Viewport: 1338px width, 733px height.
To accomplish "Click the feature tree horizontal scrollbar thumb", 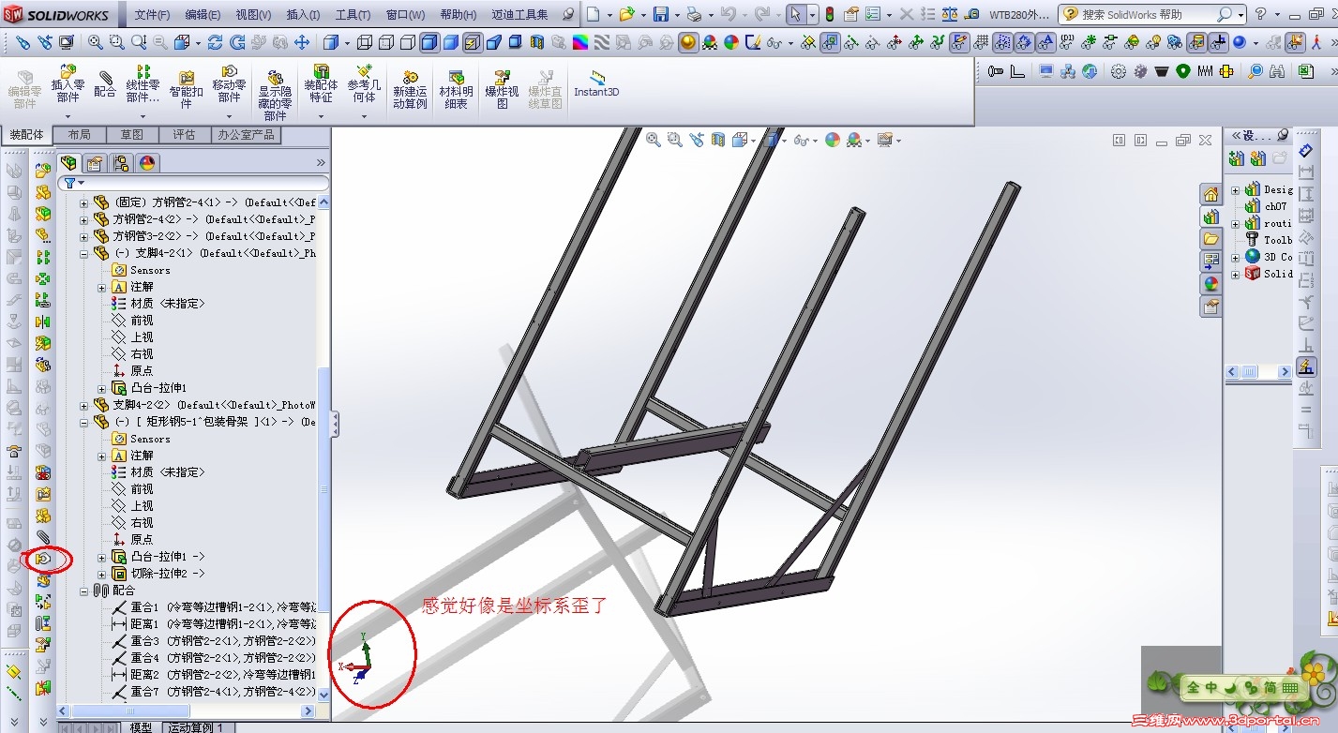I will tap(130, 711).
